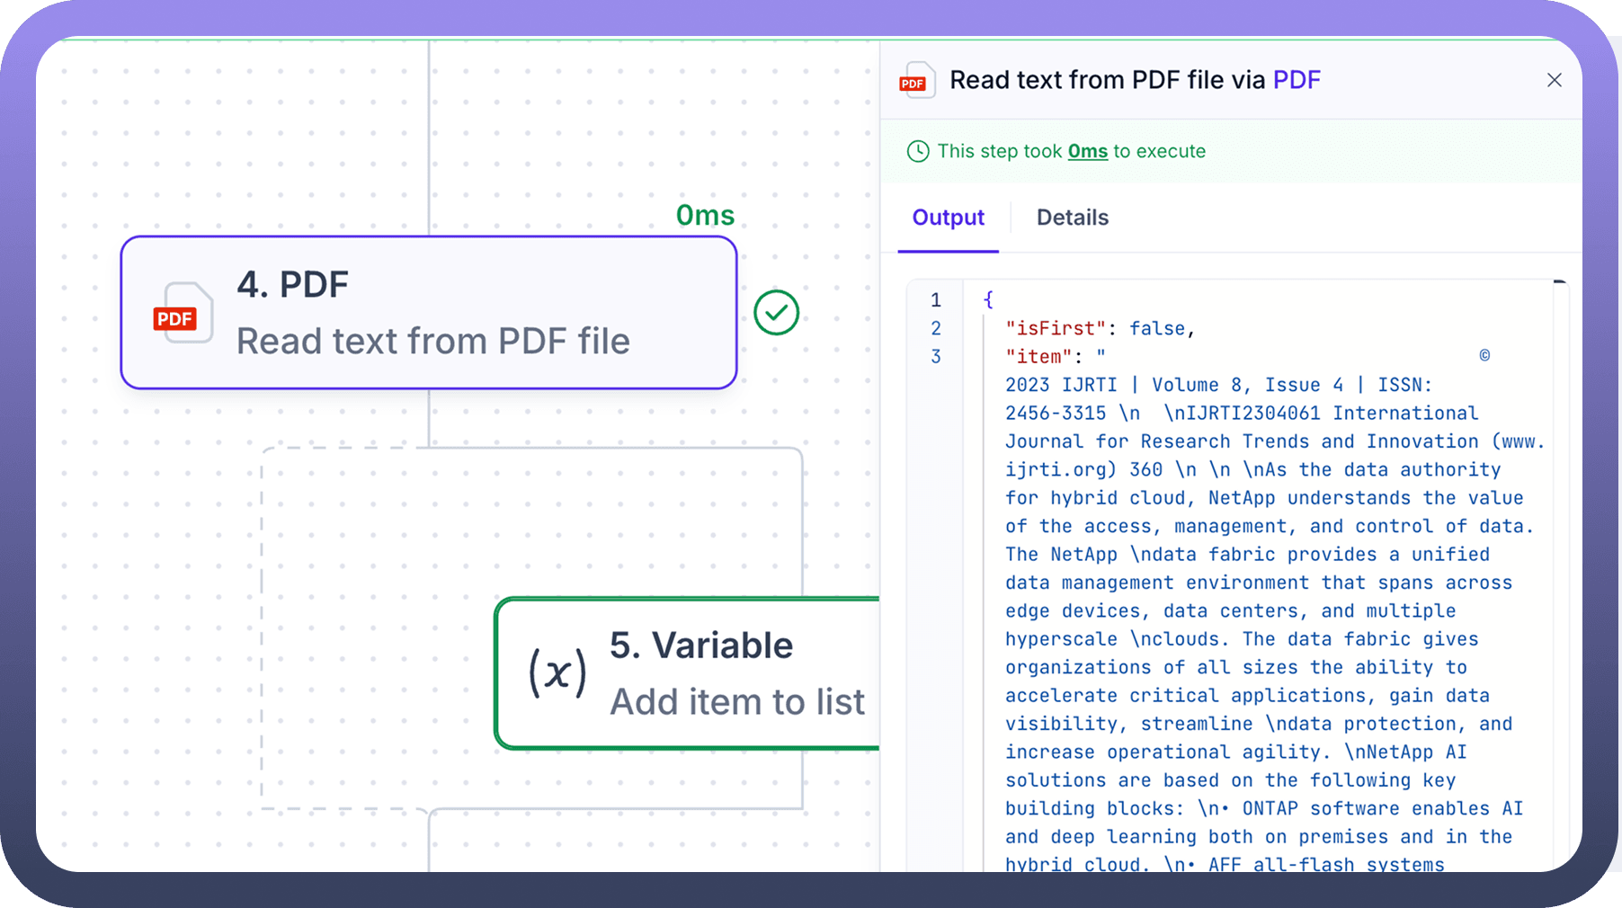This screenshot has width=1622, height=908.
Task: Click the green success checkmark beside step 4
Action: coord(776,313)
